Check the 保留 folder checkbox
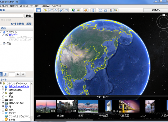 (x=1, y=43)
